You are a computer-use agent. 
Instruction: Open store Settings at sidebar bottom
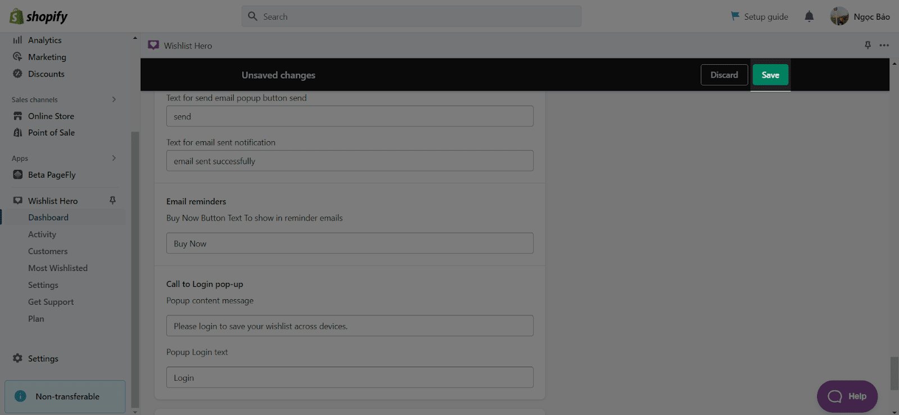click(43, 358)
